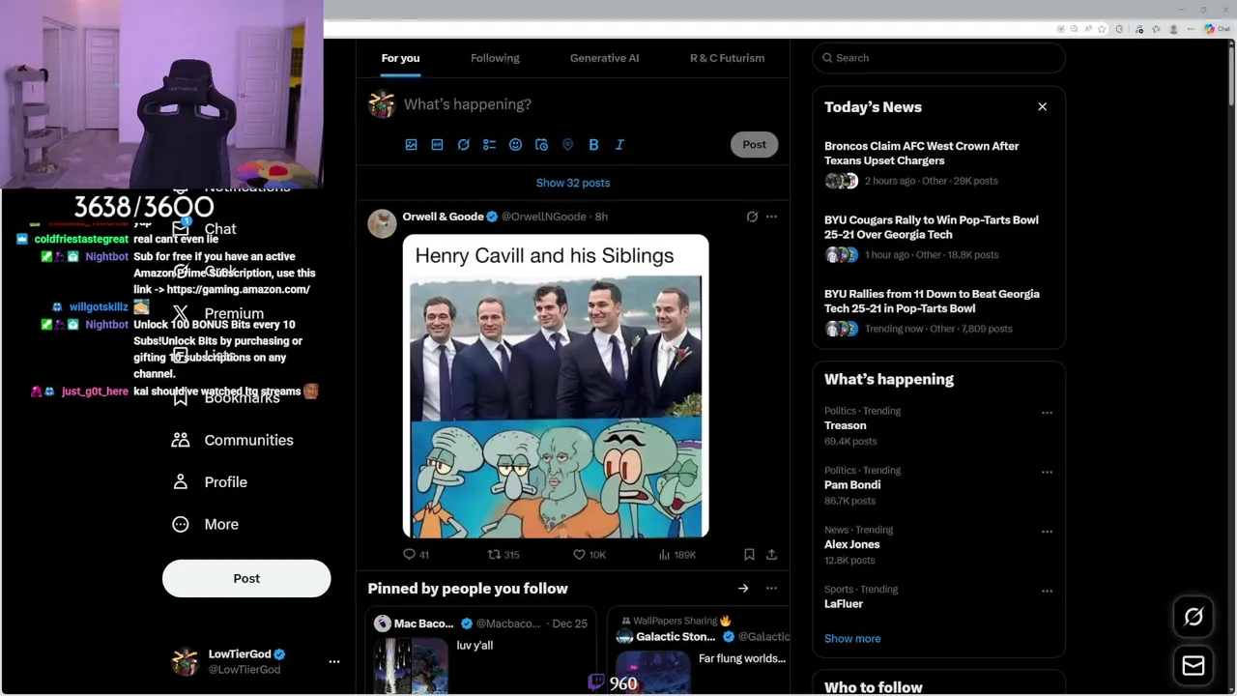1237x696 pixels.
Task: Open options for the Pinned by people section
Action: tap(771, 588)
